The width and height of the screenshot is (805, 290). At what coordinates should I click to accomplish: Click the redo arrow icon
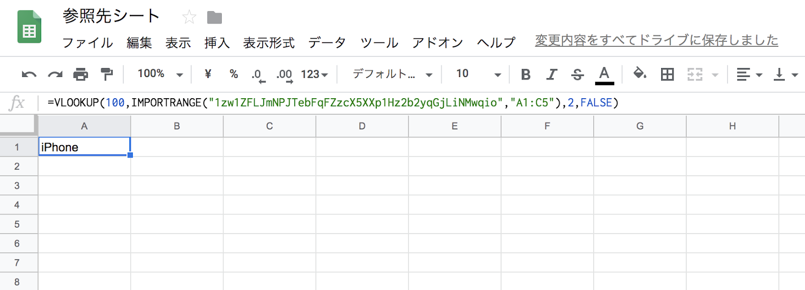pos(55,75)
